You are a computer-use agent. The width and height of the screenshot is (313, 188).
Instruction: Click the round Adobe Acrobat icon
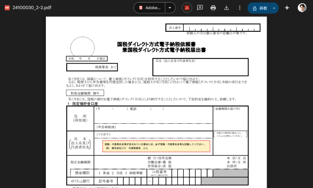(187, 8)
